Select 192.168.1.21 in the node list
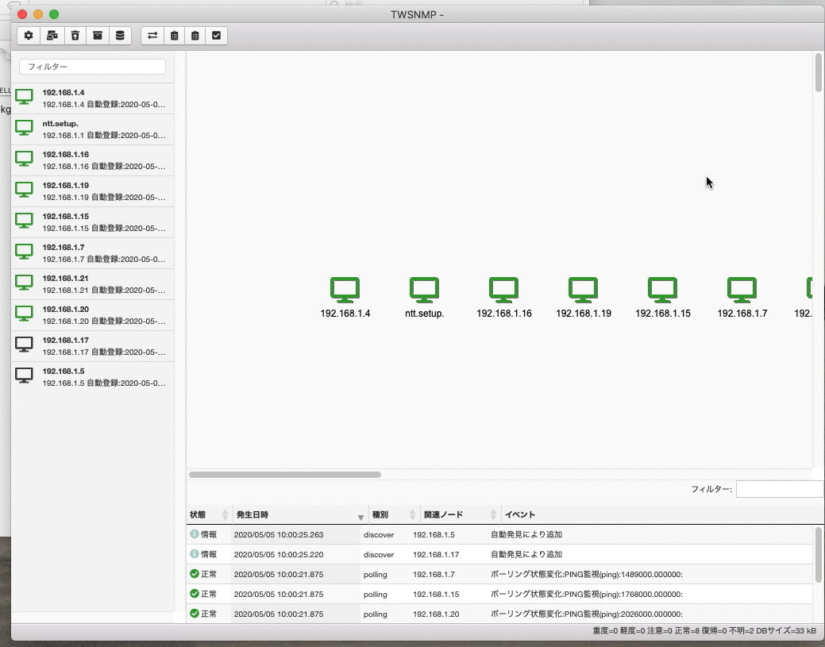The width and height of the screenshot is (825, 647). (93, 284)
